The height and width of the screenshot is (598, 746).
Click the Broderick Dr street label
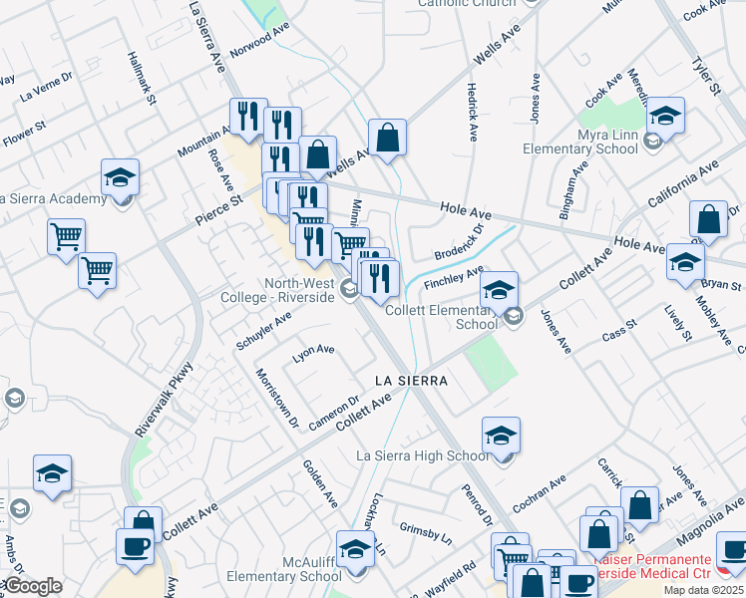[x=459, y=241]
